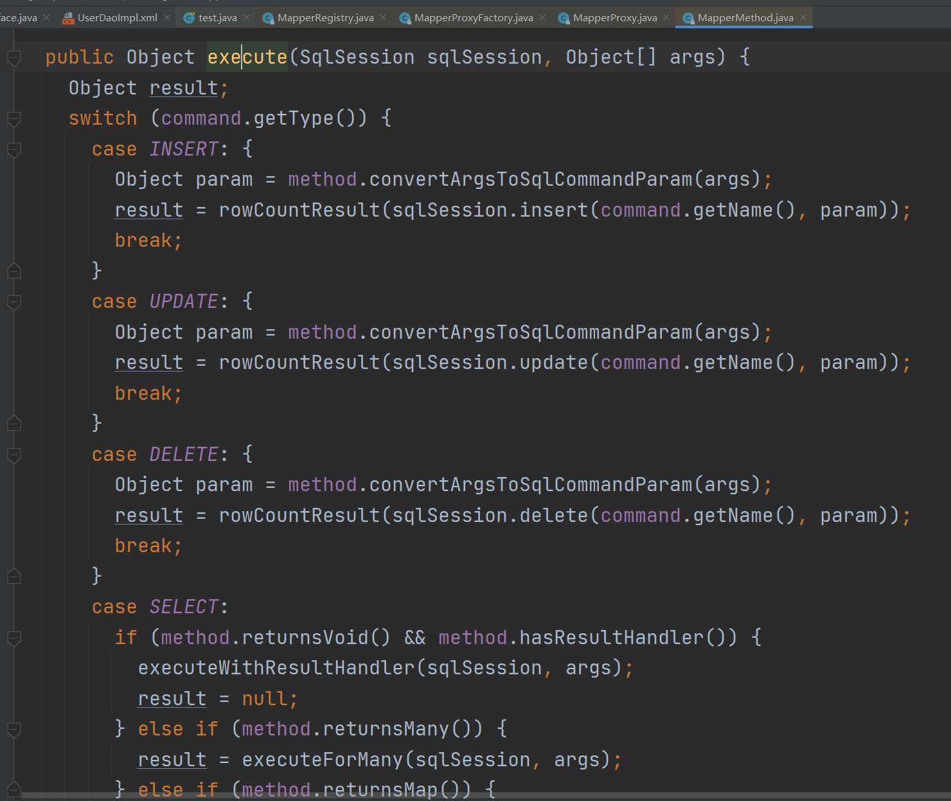Click the 'INSERT' case constant

184,149
